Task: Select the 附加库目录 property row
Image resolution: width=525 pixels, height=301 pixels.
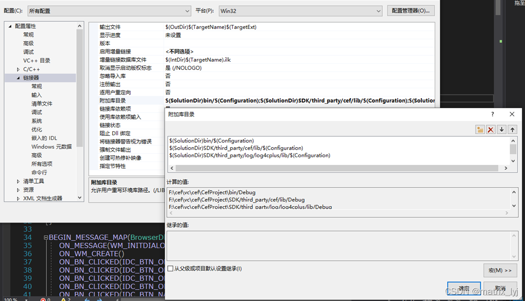Action: [262, 100]
